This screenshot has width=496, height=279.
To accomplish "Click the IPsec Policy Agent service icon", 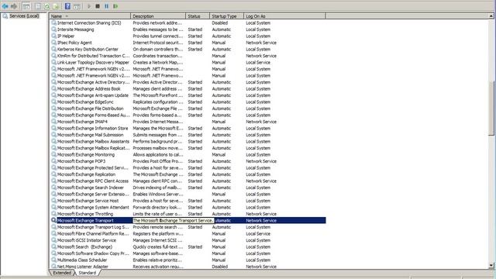I will [x=53, y=43].
